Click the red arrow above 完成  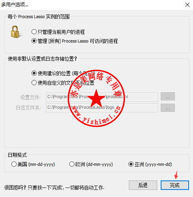pyautogui.click(x=176, y=175)
